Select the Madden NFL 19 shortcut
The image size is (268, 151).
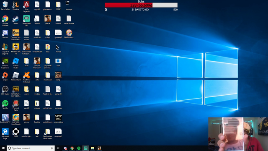(x=16, y=49)
